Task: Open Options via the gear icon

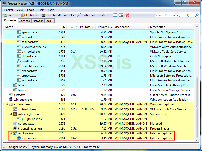Action: (23, 15)
